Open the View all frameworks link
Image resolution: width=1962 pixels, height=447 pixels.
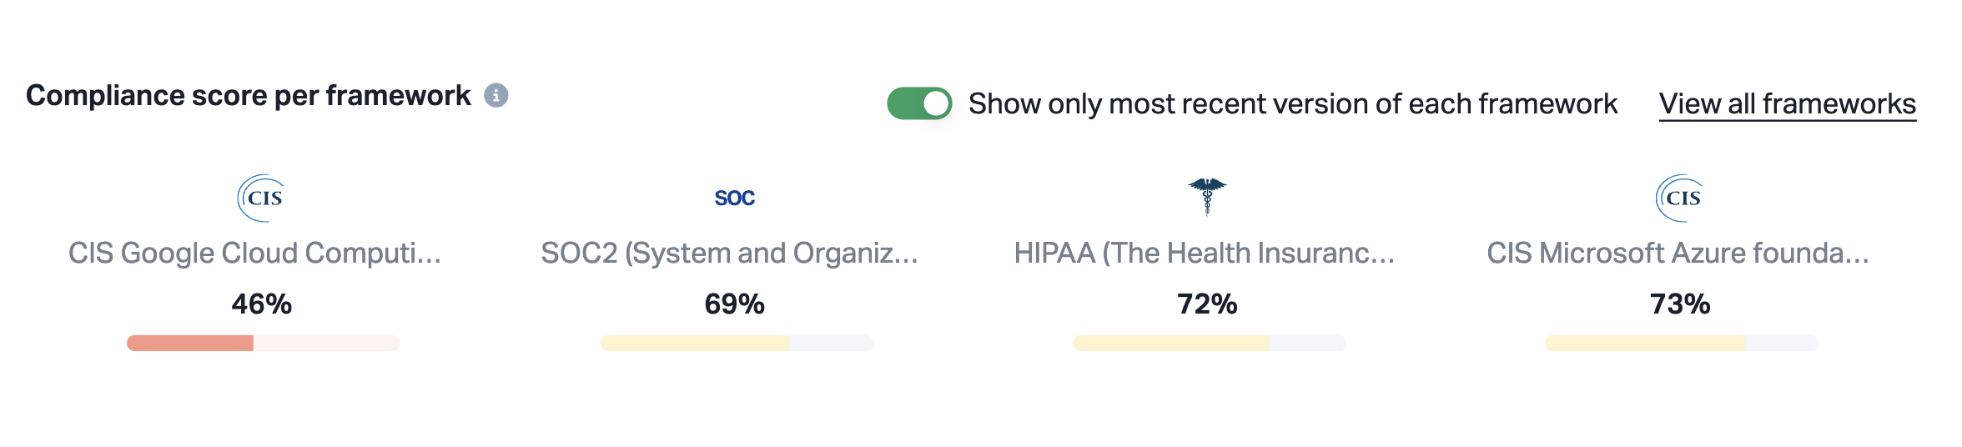point(1787,104)
